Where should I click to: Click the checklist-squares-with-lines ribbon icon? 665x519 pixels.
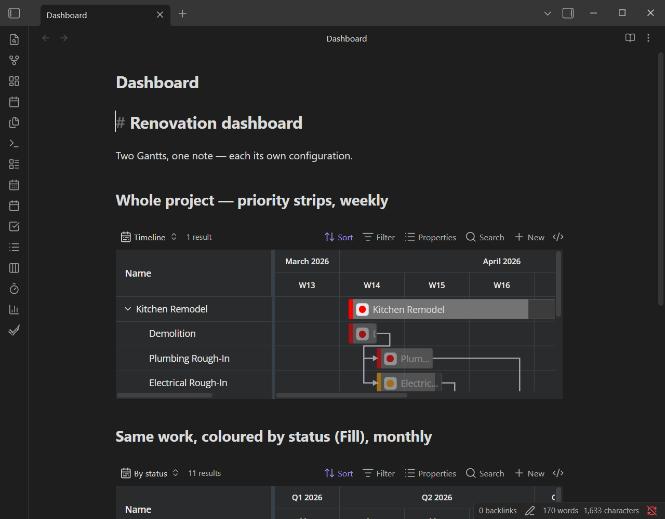point(14,164)
